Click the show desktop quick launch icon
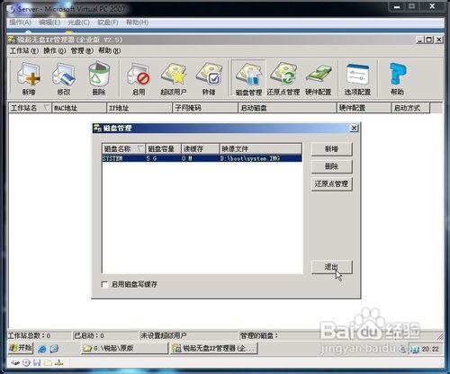Viewport: 450px width, 374px height. 54,349
